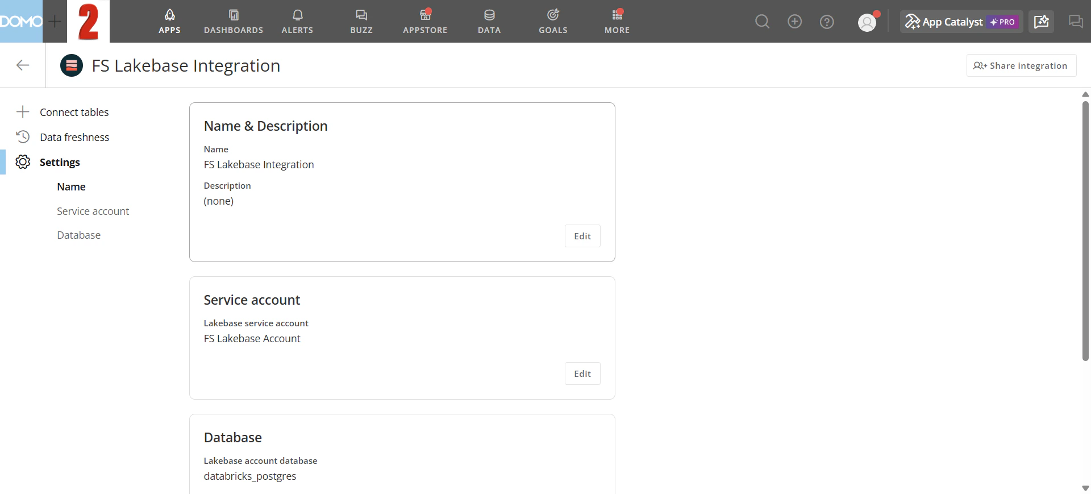Screen dimensions: 1091x494
Task: Click the Settings gear icon
Action: [x=23, y=162]
